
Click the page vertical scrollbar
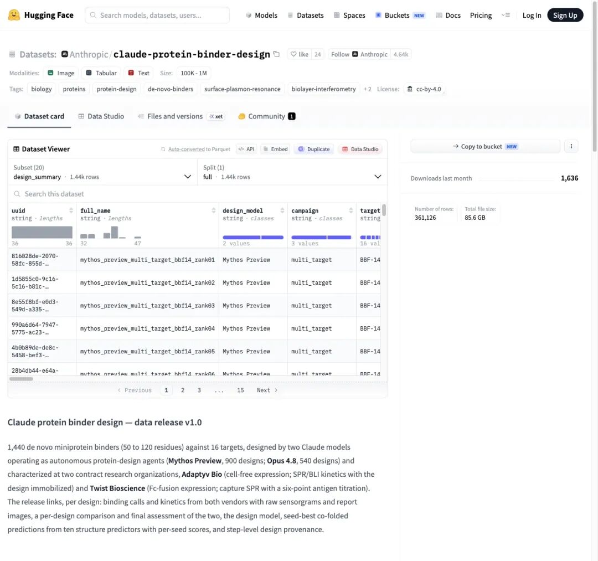[594, 76]
